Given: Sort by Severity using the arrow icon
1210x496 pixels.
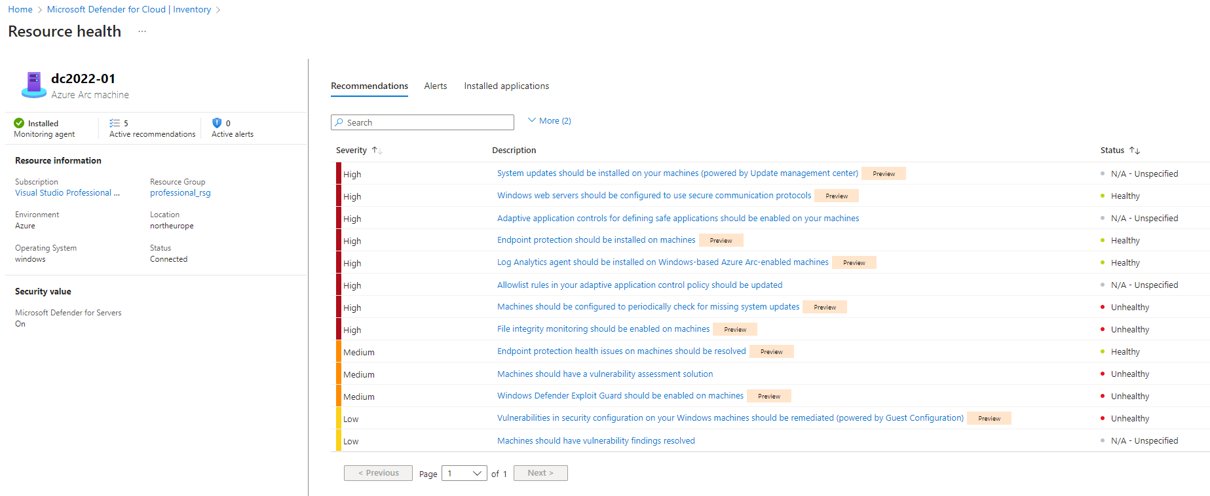Looking at the screenshot, I should click(377, 151).
